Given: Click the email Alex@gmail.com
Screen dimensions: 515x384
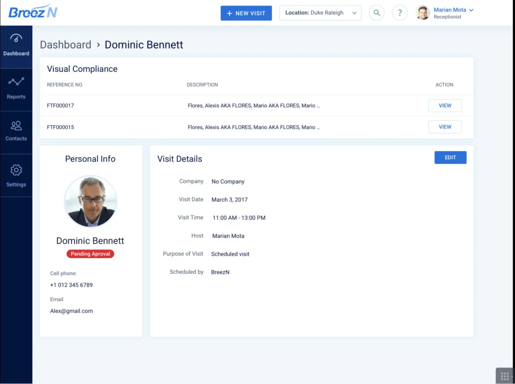Looking at the screenshot, I should [71, 311].
